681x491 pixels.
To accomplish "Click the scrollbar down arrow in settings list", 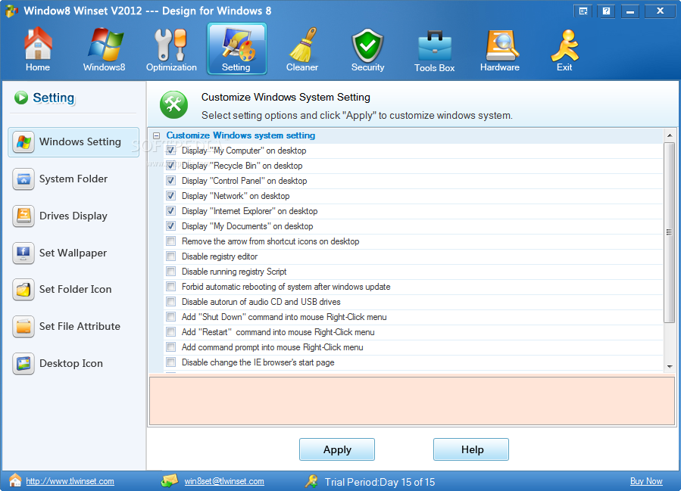I will (670, 367).
